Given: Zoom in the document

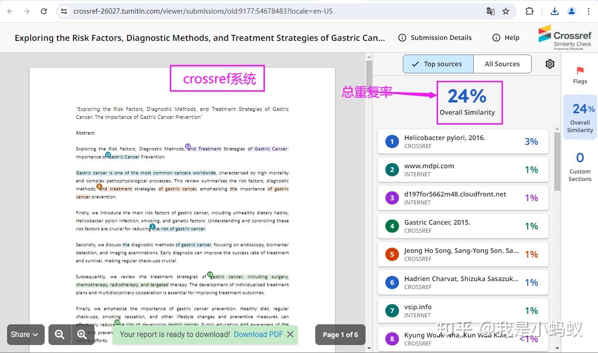Looking at the screenshot, I should [81, 334].
